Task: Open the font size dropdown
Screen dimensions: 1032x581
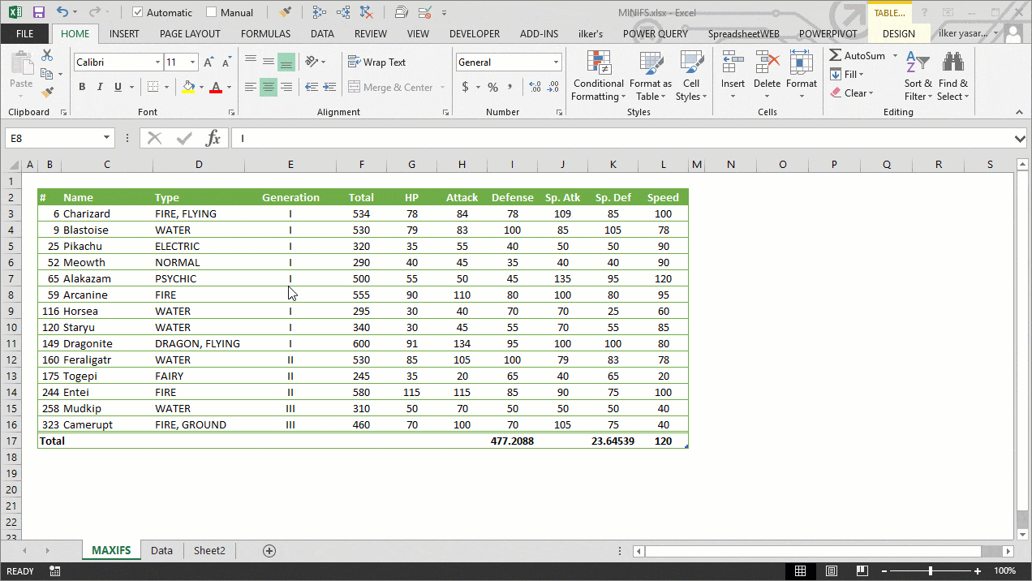Action: [193, 62]
